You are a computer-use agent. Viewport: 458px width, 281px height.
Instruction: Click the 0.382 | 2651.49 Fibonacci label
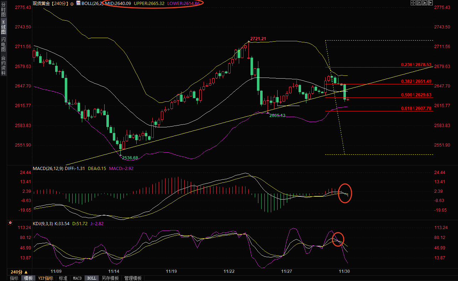coord(416,81)
